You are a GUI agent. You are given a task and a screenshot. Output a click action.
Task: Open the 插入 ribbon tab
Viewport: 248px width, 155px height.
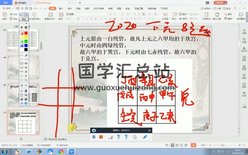point(61,9)
